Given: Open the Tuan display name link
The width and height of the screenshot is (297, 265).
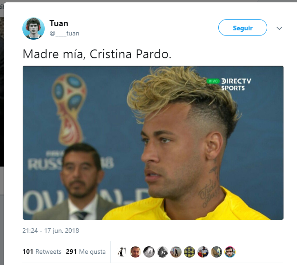Looking at the screenshot, I should tap(59, 23).
